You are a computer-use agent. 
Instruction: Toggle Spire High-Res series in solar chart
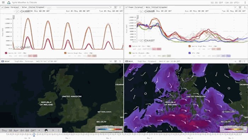[x=65, y=53]
